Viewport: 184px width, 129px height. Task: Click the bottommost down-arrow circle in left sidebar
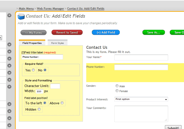[x=9, y=125]
